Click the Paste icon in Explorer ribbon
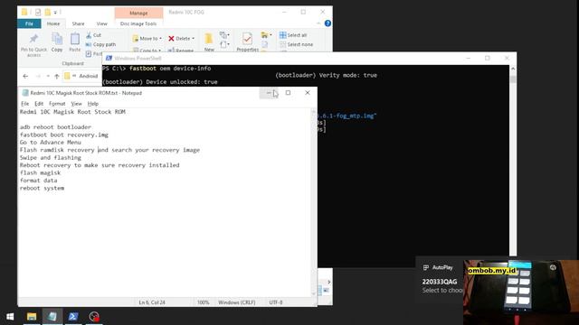The height and width of the screenshot is (325, 579). point(74,39)
